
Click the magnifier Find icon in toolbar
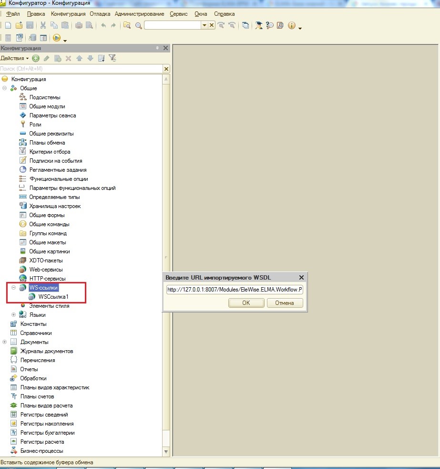pos(138,25)
